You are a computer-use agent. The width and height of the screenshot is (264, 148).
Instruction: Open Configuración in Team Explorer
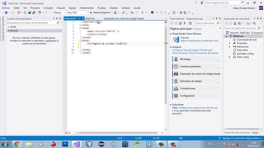(x=196, y=96)
